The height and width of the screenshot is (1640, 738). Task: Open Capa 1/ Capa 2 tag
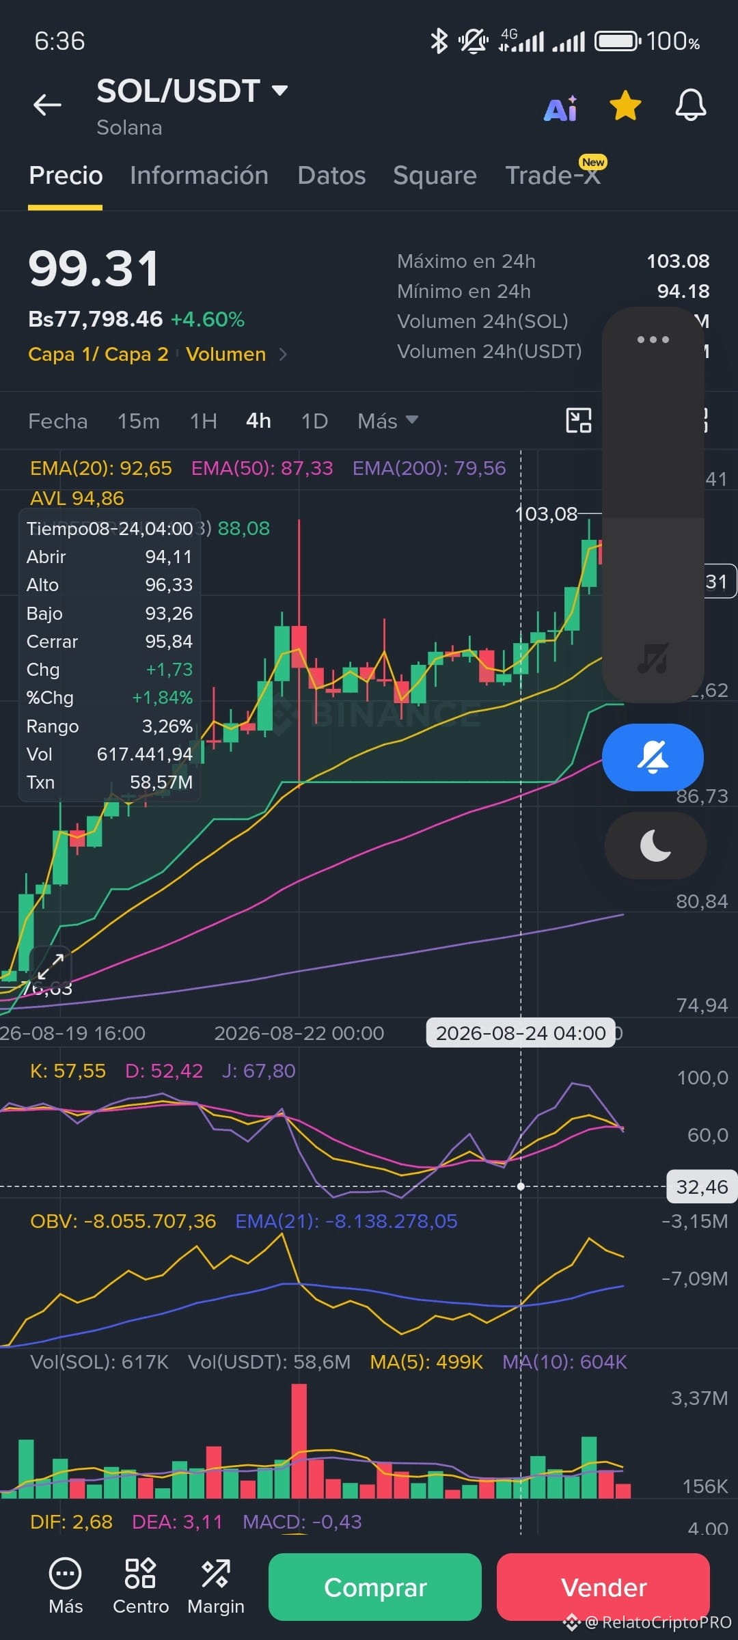pyautogui.click(x=98, y=354)
